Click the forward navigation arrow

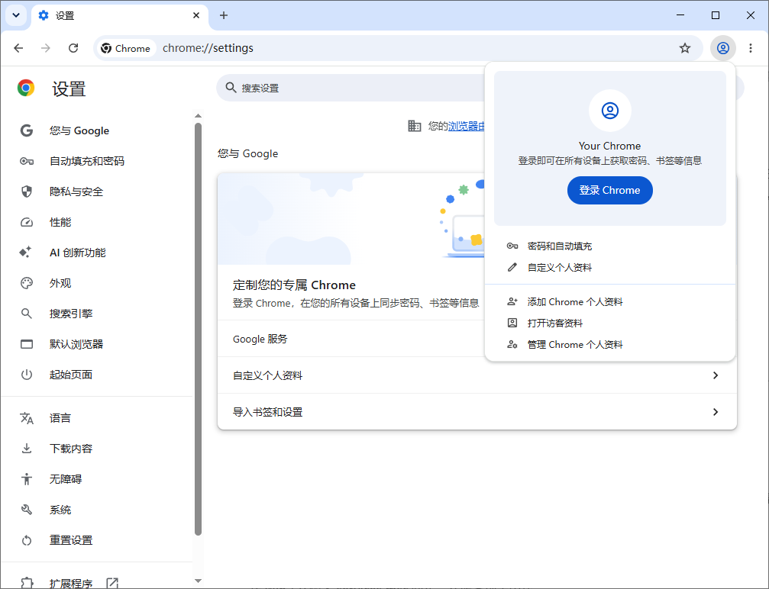pyautogui.click(x=46, y=48)
